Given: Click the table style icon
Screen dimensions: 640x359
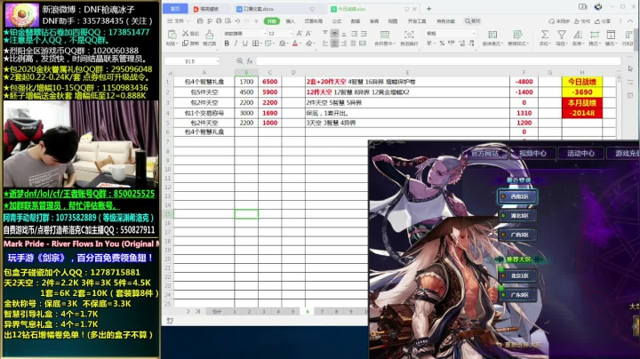Looking at the screenshot, I should click(x=517, y=35).
